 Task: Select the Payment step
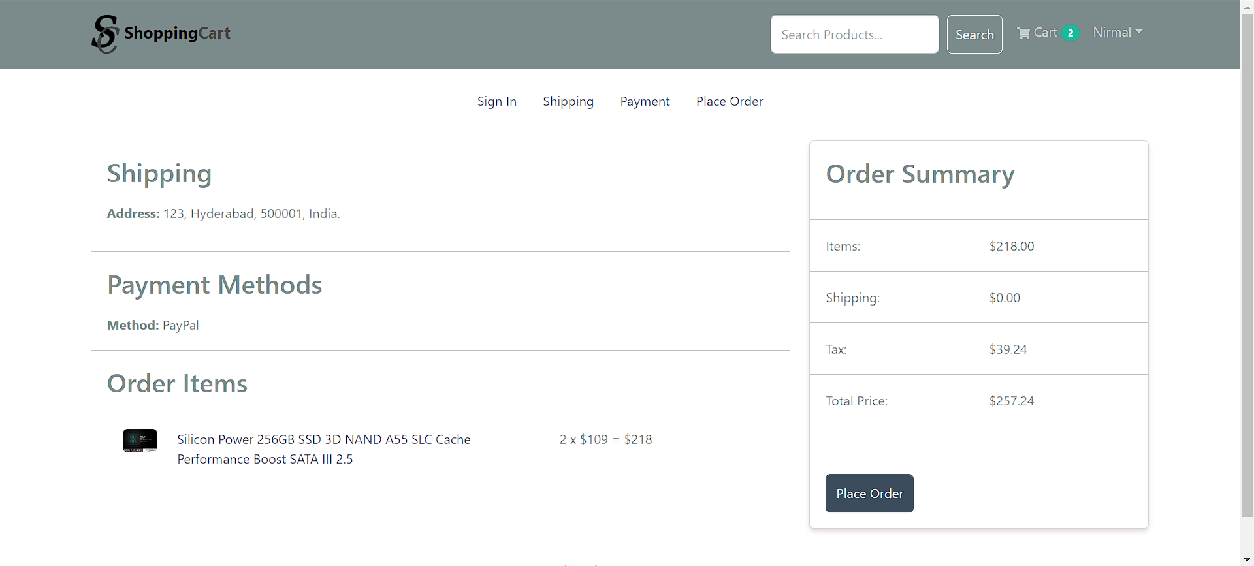click(645, 101)
